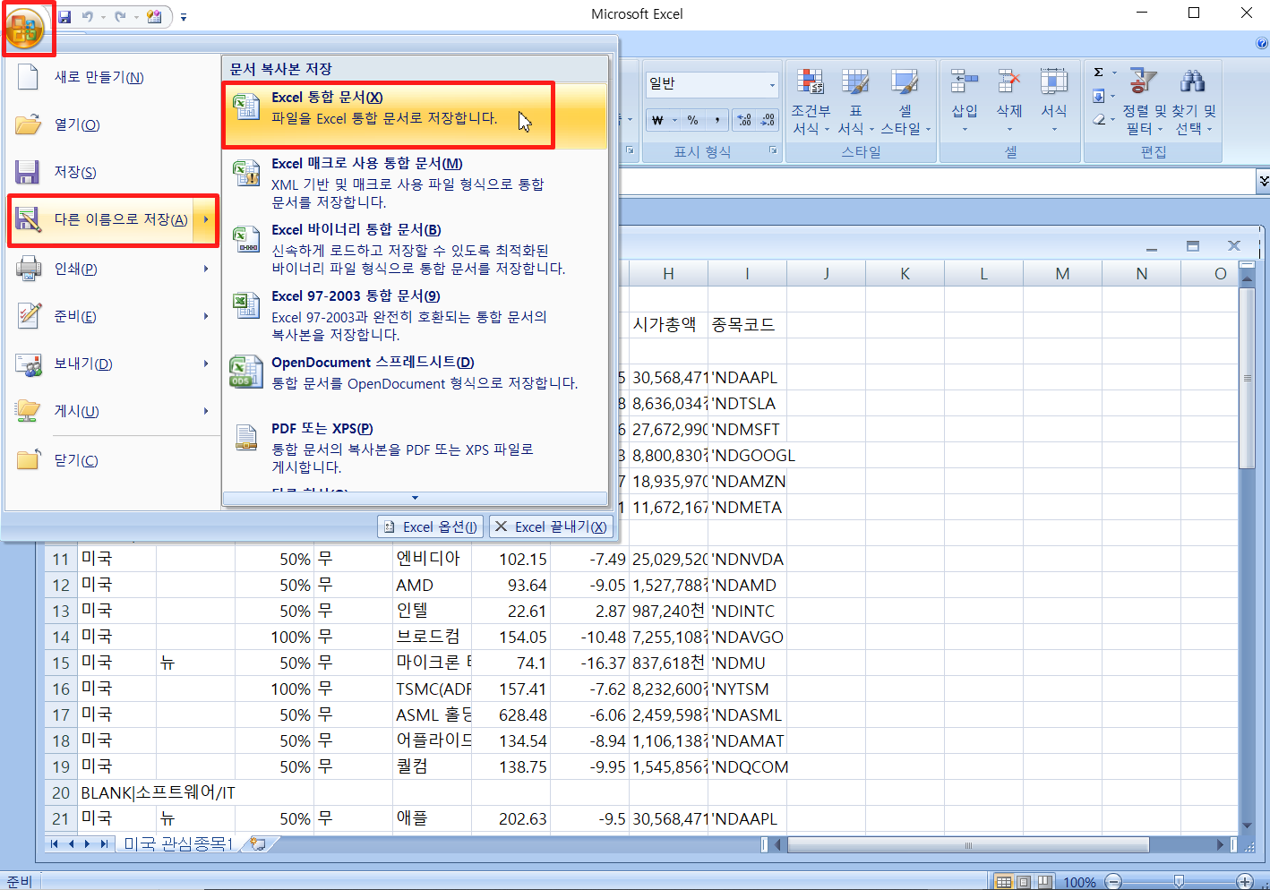Click the Save floppy icon in Quick Access toolbar
This screenshot has height=890, width=1270.
coord(64,16)
